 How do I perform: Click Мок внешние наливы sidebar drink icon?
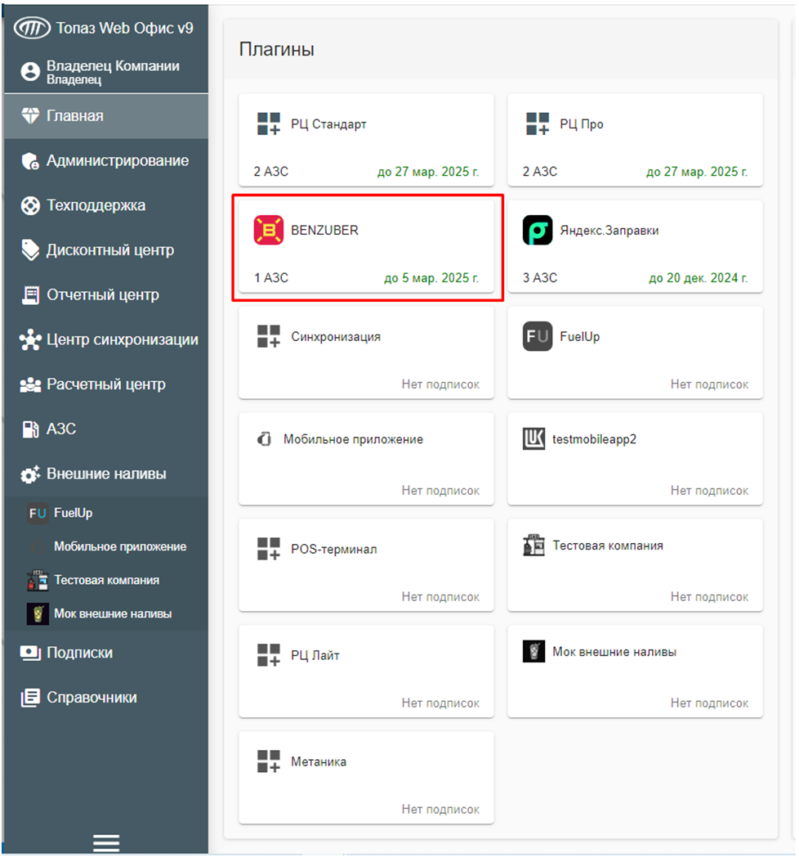(38, 614)
